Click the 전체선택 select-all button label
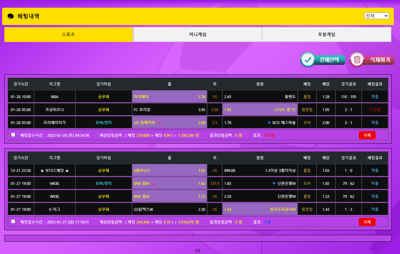 330,60
